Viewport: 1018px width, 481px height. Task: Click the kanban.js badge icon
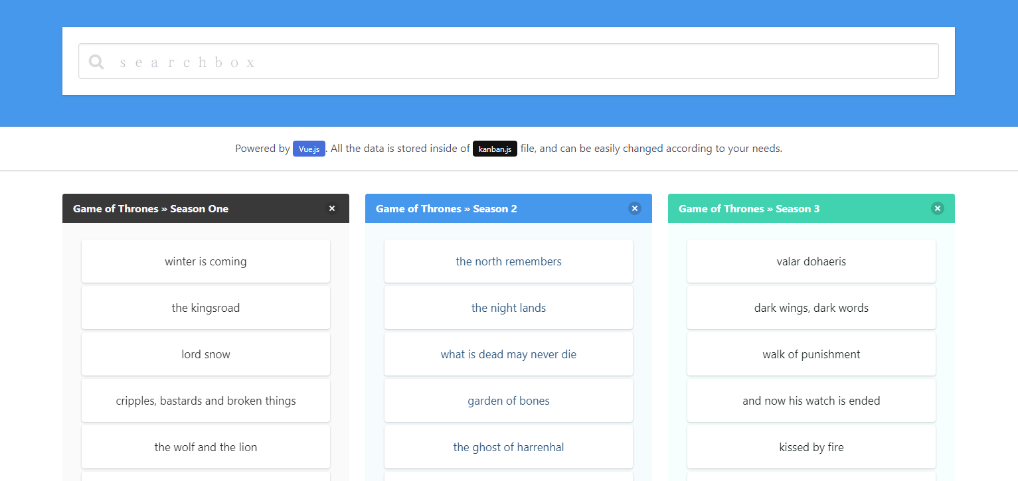pyautogui.click(x=495, y=149)
